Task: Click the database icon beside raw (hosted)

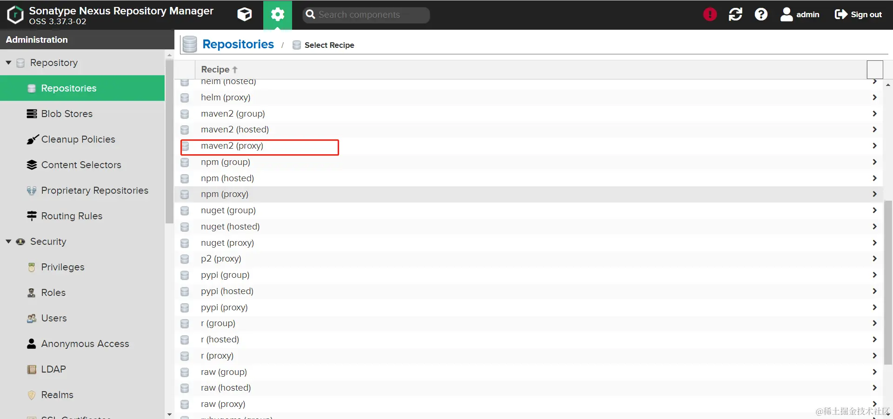Action: click(185, 388)
